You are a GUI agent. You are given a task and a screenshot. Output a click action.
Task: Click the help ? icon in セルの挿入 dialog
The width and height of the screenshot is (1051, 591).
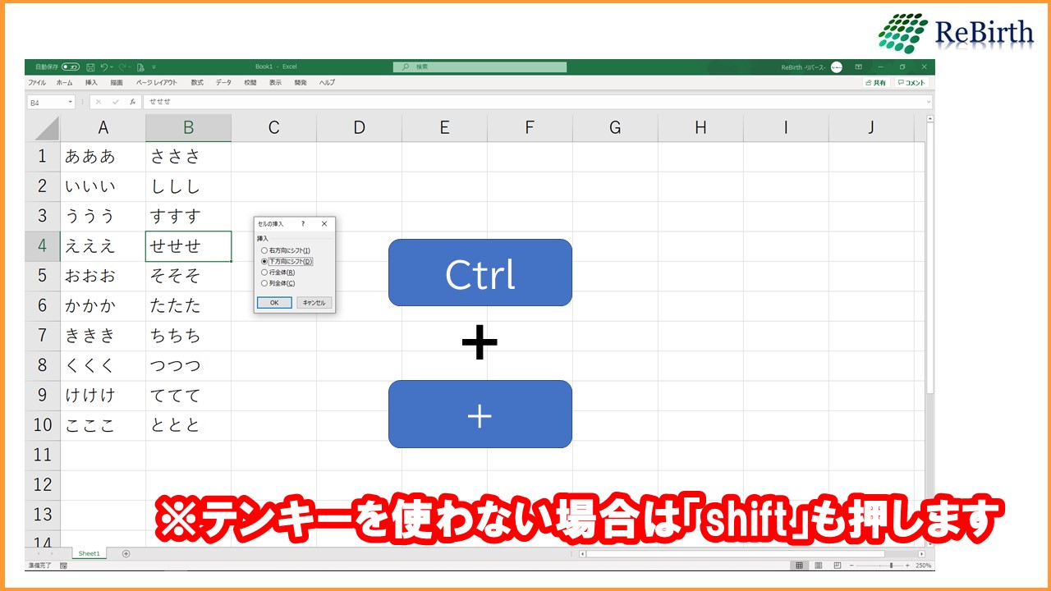303,223
